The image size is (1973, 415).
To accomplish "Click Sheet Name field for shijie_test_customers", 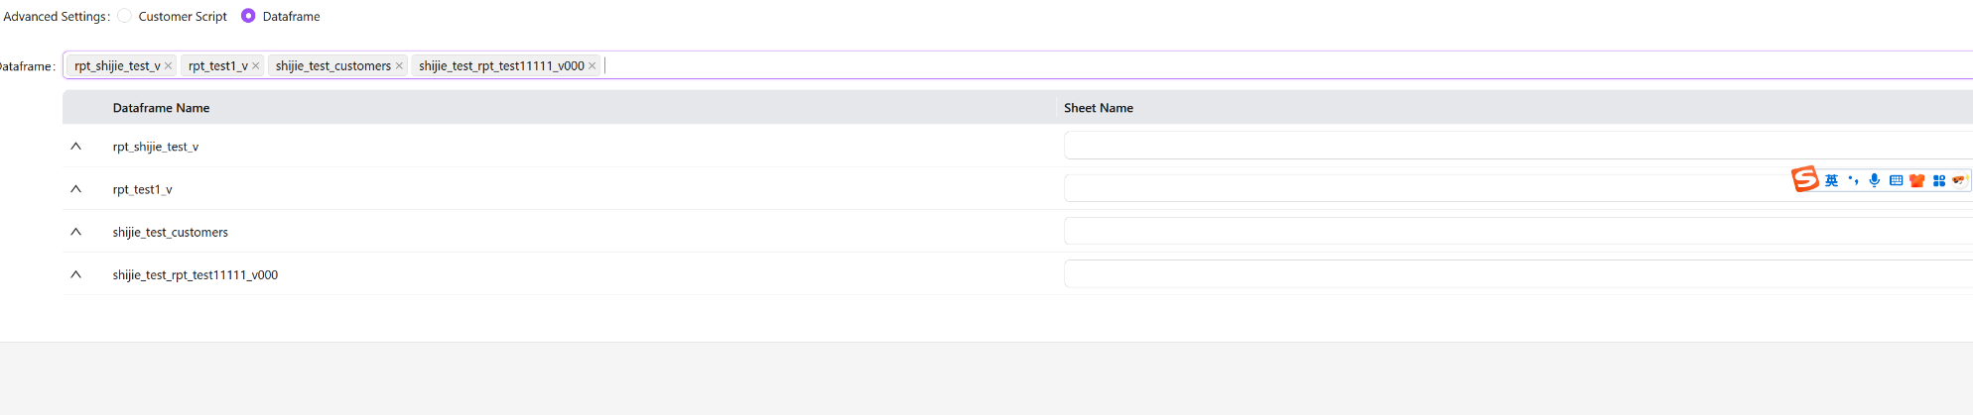I will [1489, 232].
